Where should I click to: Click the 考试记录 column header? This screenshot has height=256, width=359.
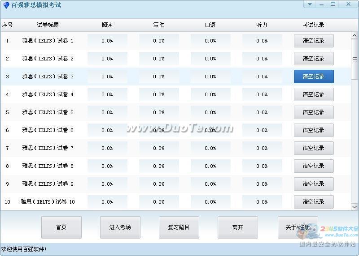(313, 25)
